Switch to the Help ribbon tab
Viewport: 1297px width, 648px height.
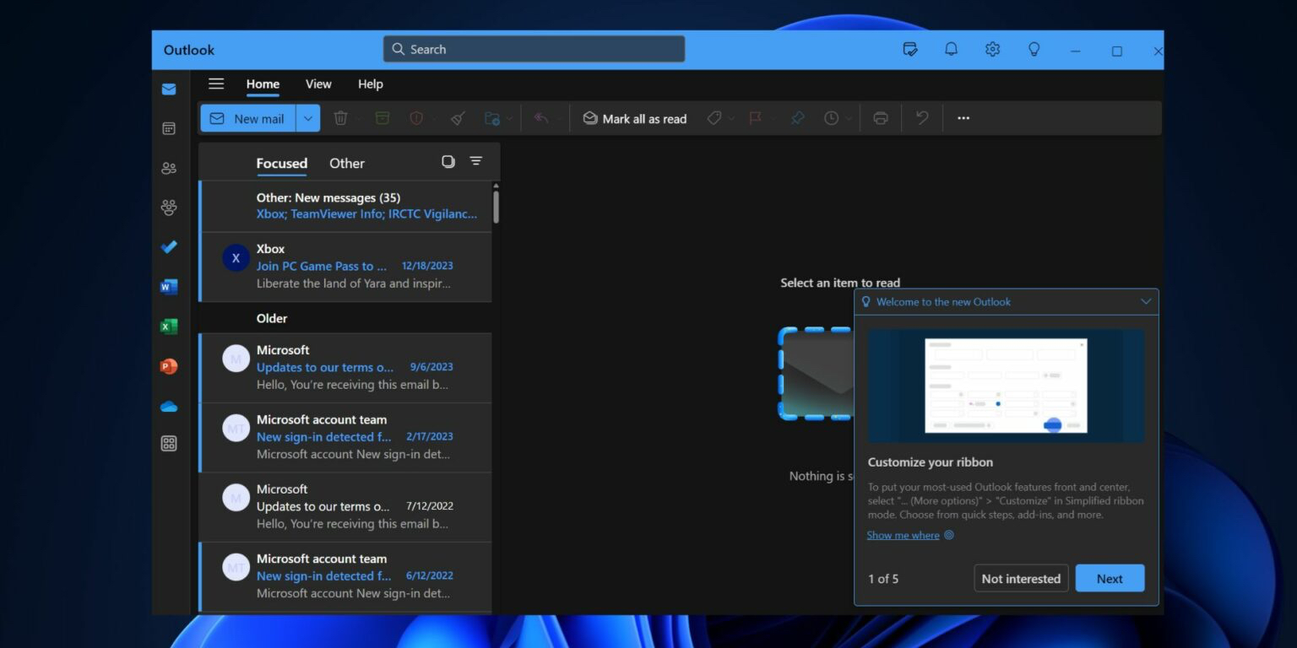pos(370,84)
